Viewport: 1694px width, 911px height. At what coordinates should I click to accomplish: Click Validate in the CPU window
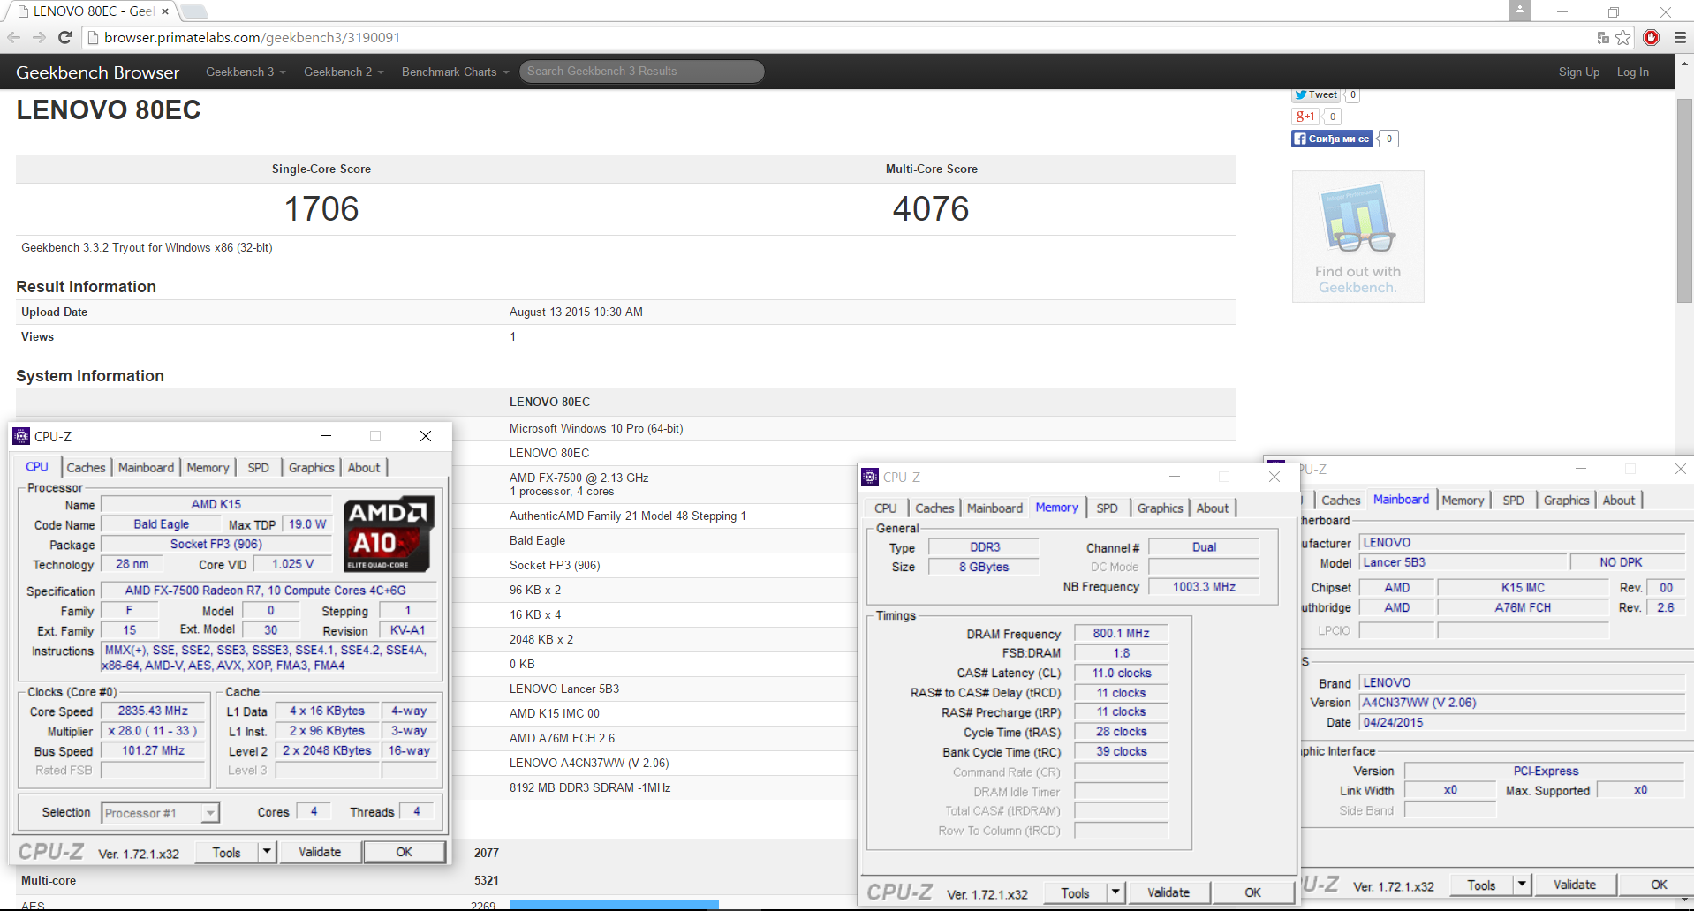tap(320, 852)
